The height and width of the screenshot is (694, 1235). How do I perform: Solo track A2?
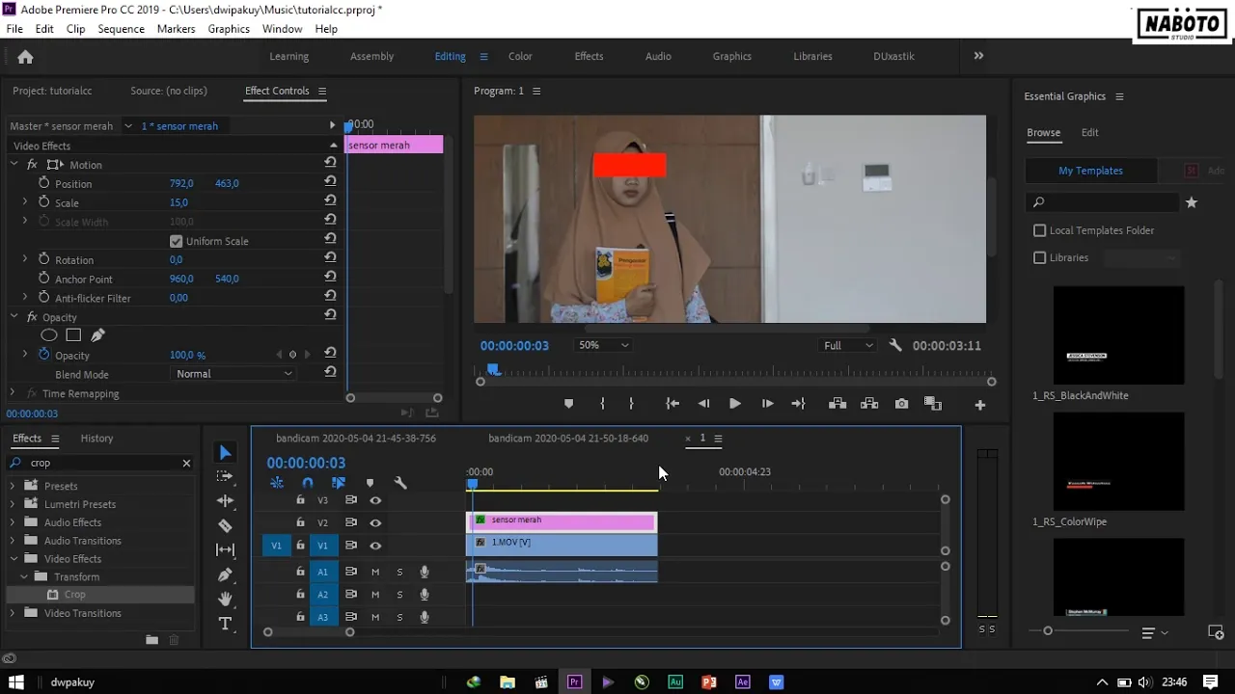pyautogui.click(x=399, y=595)
